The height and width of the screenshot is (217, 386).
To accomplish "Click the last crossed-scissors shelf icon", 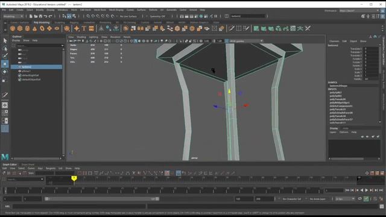I will [308, 28].
